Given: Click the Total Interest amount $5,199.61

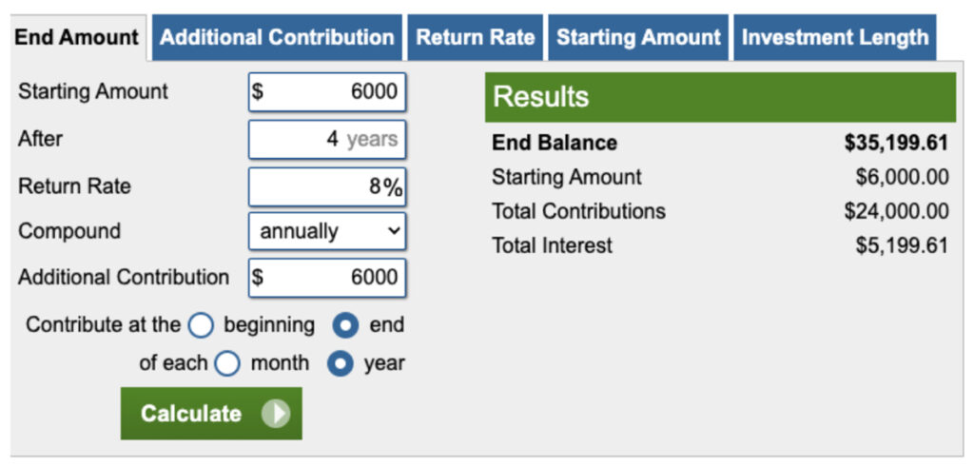Looking at the screenshot, I should [902, 245].
